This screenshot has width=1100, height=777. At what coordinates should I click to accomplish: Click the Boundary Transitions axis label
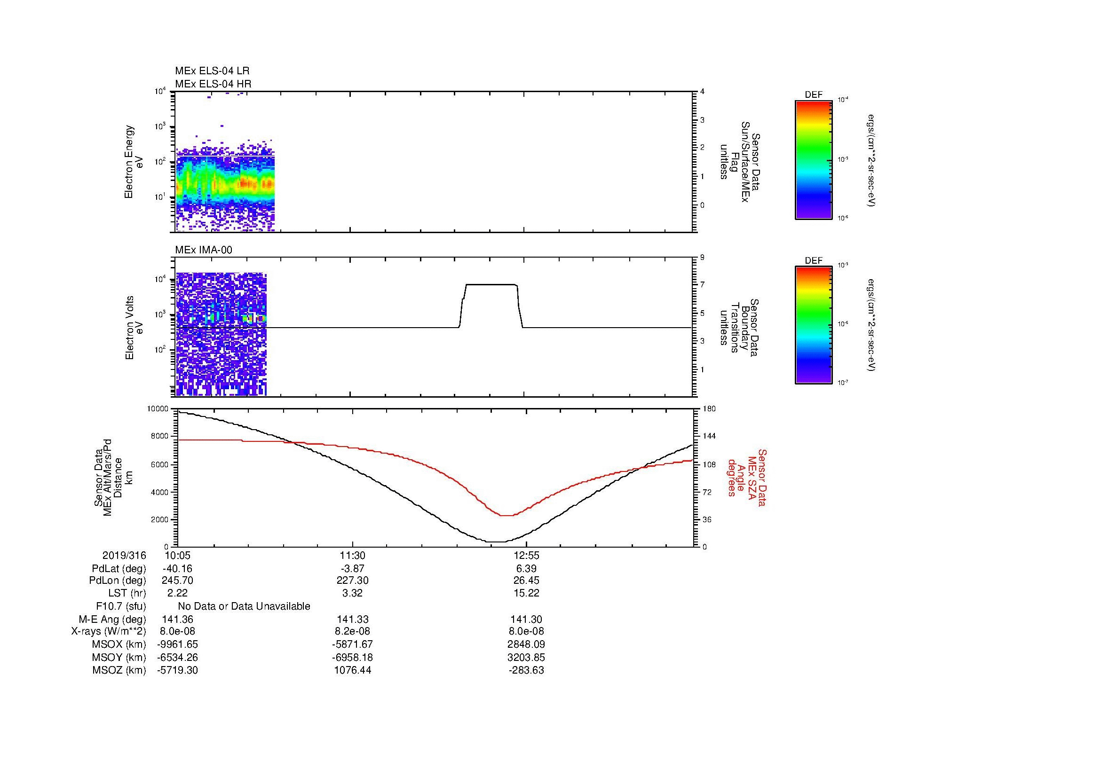[x=740, y=328]
